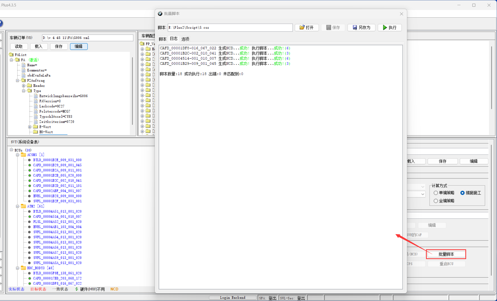Select Zeitkriterium=0720 tree item
The height and width of the screenshot is (301, 497).
pyautogui.click(x=57, y=122)
